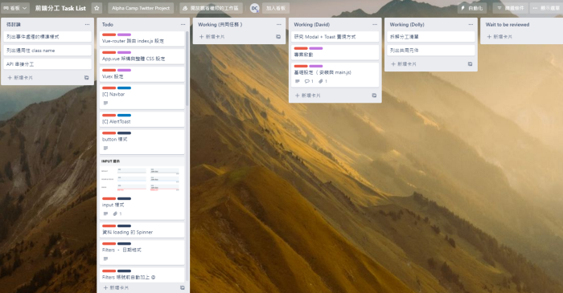Screen dimensions: 563x293
Task: Open the App.vue CSS card
Action: [x=142, y=56]
